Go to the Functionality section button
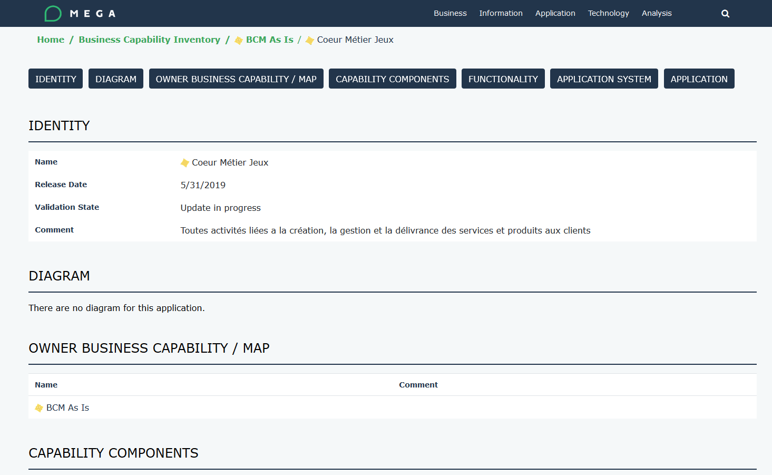772x475 pixels. click(503, 79)
